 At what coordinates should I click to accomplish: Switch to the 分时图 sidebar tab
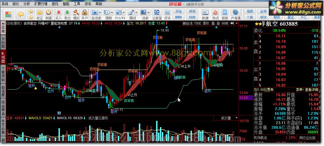point(3,42)
